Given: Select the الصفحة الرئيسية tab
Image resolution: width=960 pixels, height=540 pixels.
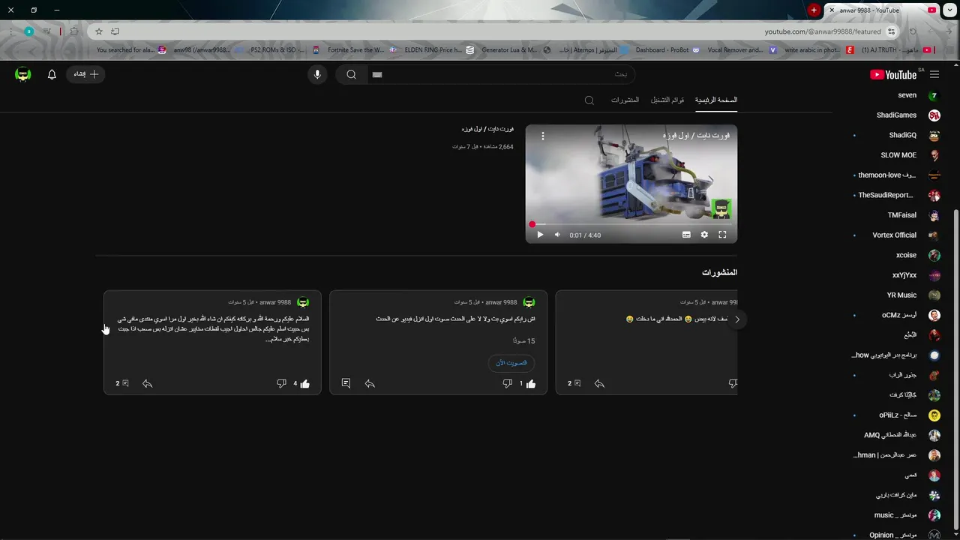Looking at the screenshot, I should pos(715,100).
